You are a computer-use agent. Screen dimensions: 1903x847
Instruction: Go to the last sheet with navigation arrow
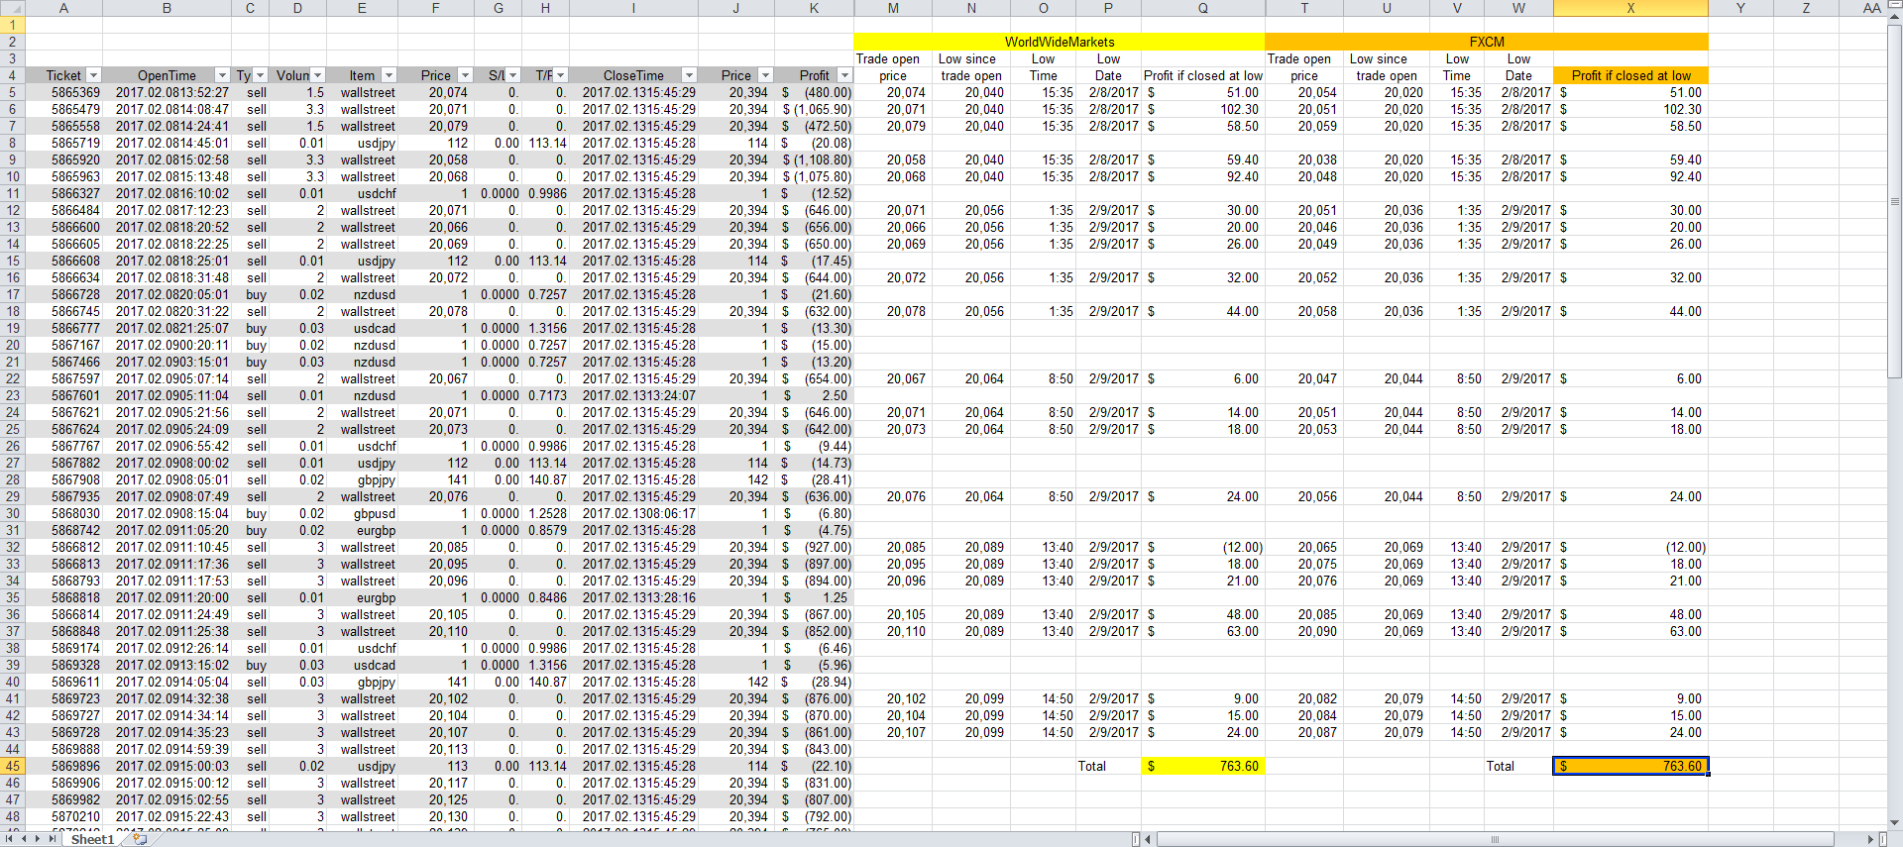coord(53,839)
